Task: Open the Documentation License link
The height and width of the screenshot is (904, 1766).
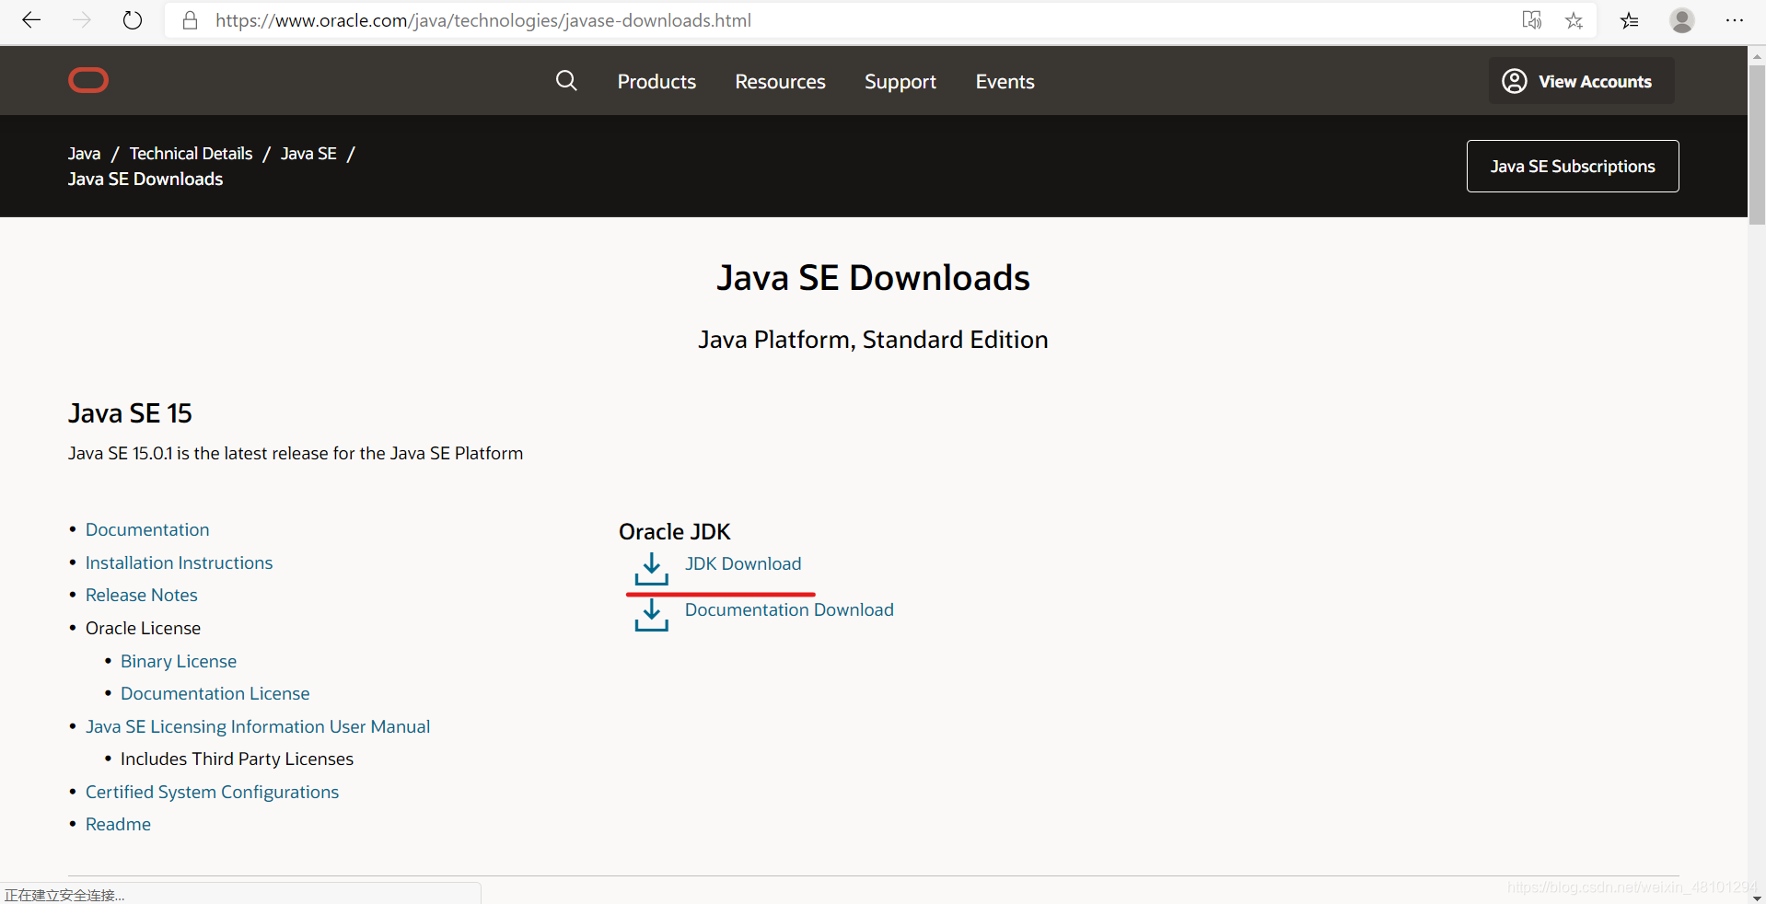Action: tap(215, 693)
